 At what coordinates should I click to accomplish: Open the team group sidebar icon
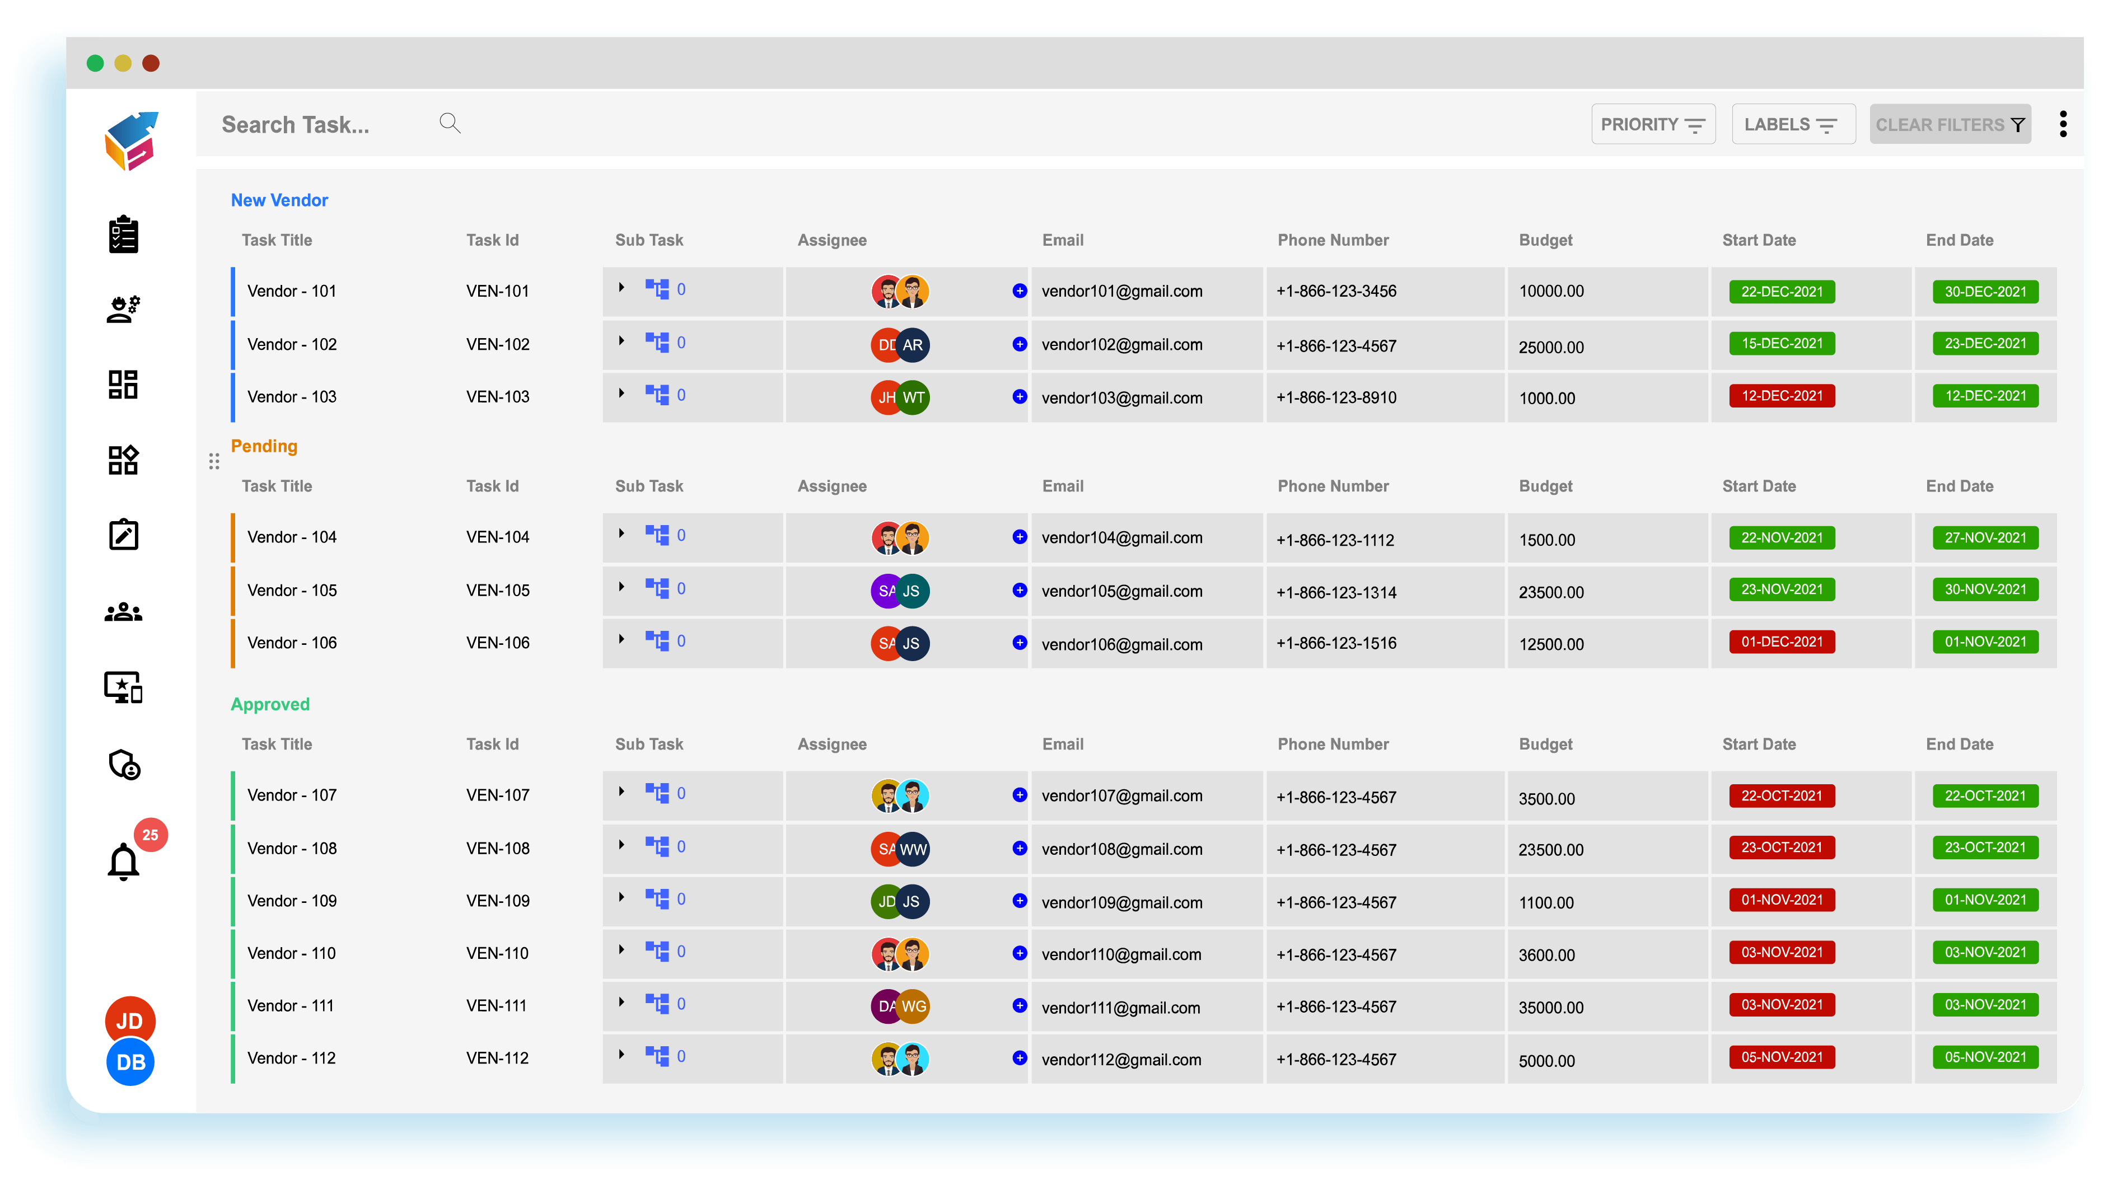pyautogui.click(x=124, y=612)
